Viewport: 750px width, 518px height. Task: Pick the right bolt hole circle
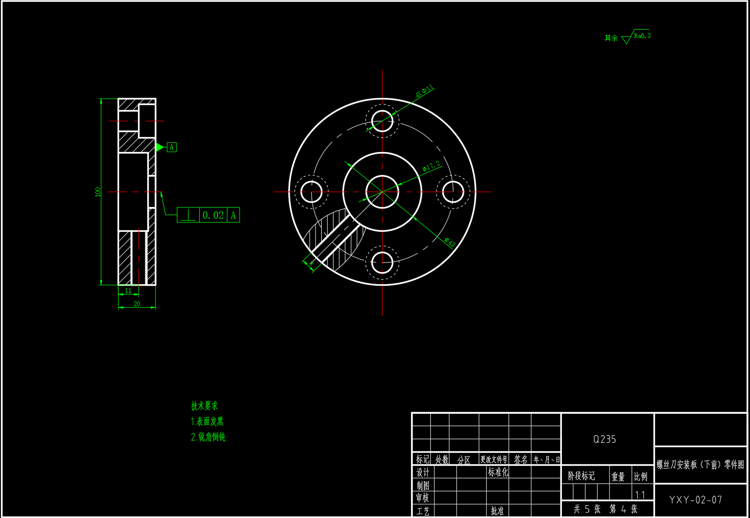click(x=453, y=191)
